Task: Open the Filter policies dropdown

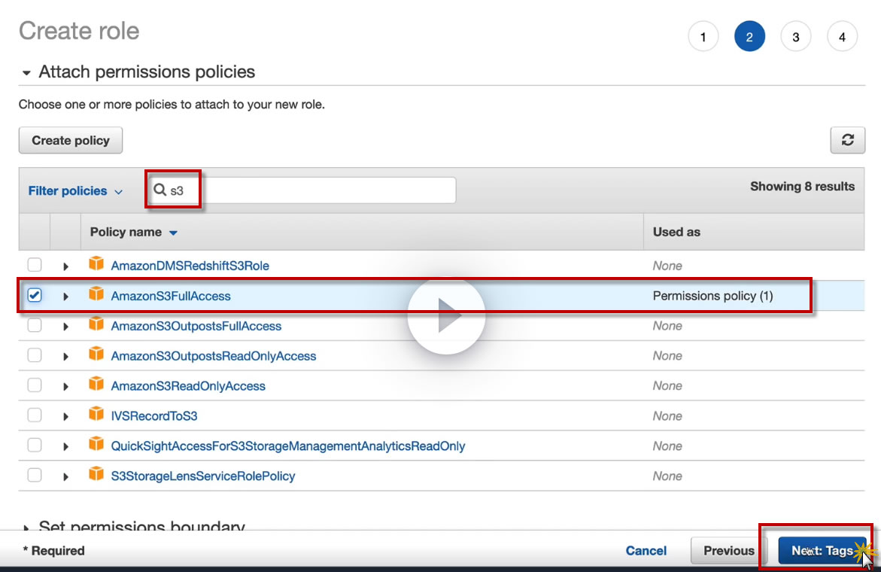Action: (x=75, y=191)
